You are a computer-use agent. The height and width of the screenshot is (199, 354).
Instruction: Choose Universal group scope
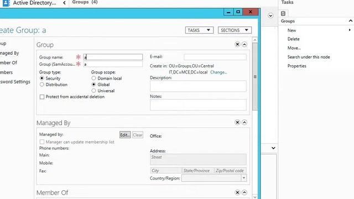coord(93,91)
